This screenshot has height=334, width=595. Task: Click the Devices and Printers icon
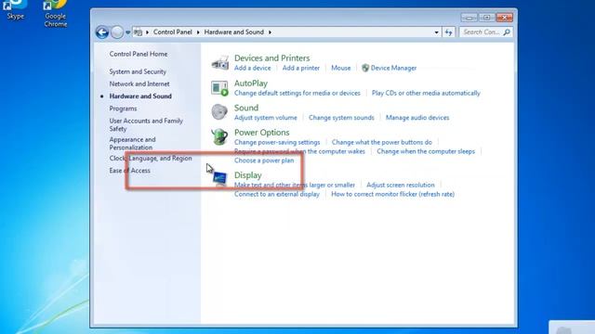tap(219, 62)
